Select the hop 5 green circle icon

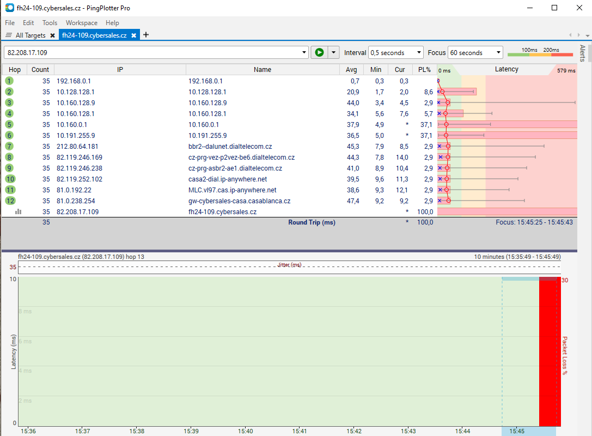coord(10,124)
